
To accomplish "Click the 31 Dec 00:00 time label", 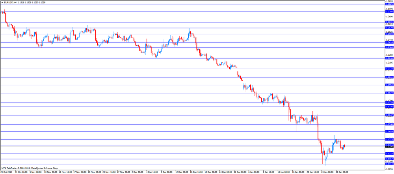I will pyautogui.click(x=241, y=172).
